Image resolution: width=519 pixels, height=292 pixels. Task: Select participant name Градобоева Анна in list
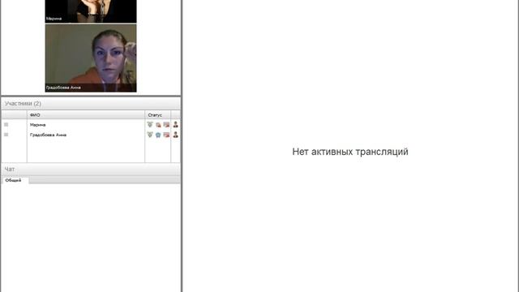[x=48, y=135]
